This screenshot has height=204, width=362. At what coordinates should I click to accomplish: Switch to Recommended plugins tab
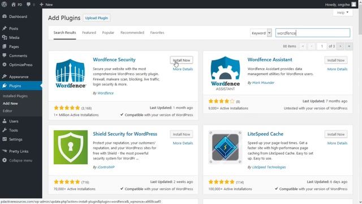[132, 33]
